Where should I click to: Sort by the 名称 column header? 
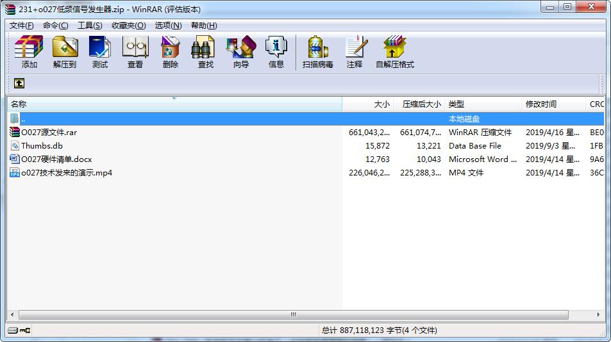point(174,104)
